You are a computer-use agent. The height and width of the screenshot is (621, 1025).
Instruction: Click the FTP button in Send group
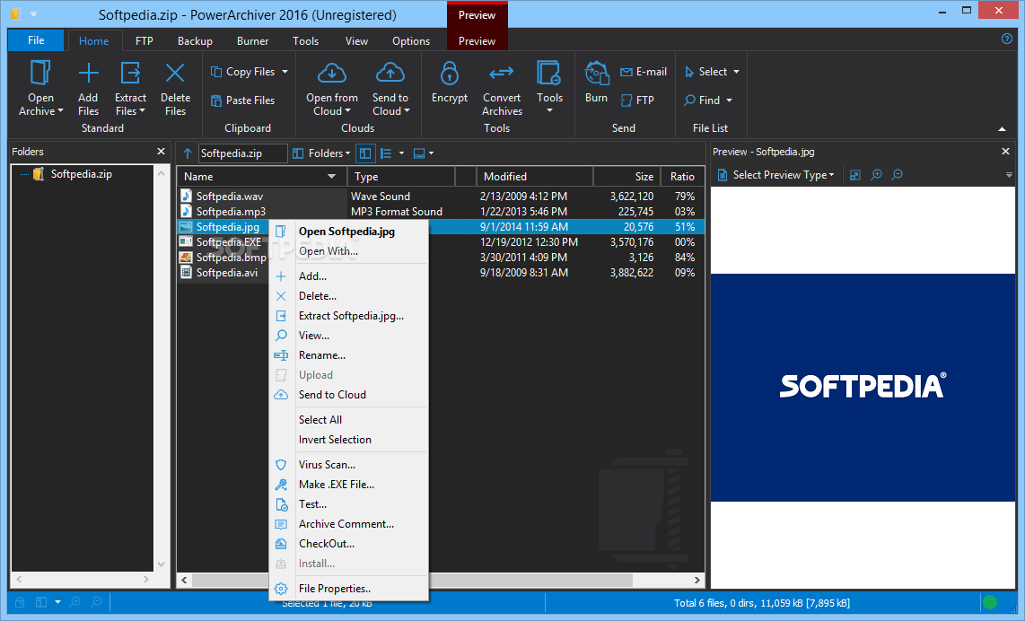pyautogui.click(x=637, y=100)
